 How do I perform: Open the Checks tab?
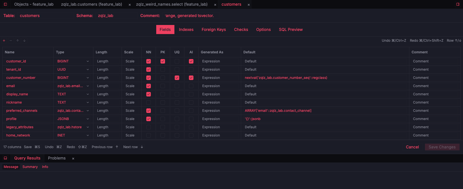[x=241, y=30]
